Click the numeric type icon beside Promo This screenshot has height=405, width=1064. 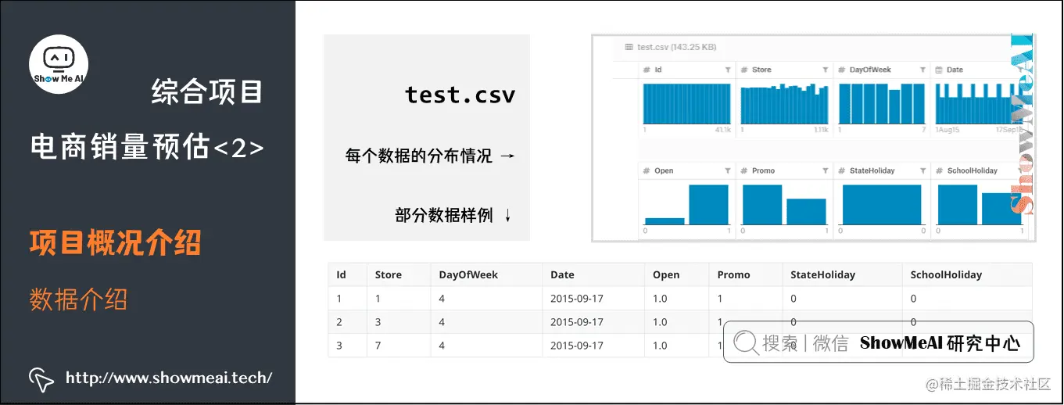coord(744,171)
